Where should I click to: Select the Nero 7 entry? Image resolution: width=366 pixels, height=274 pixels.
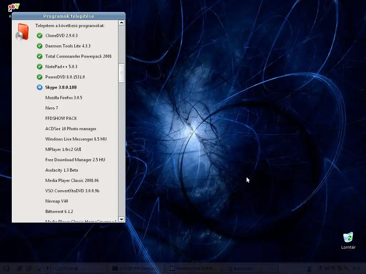51,108
